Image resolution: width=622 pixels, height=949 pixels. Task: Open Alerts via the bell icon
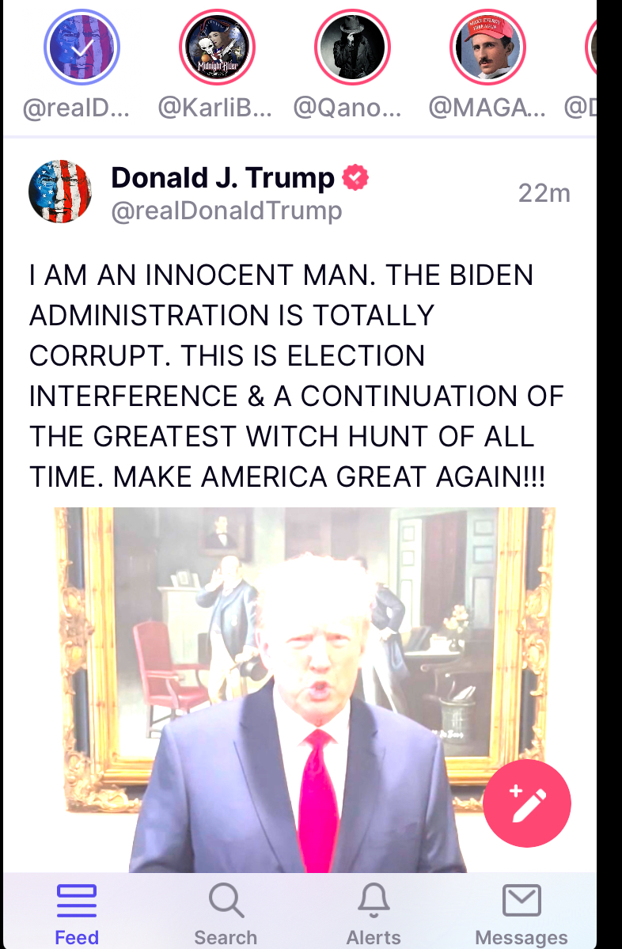pyautogui.click(x=374, y=914)
